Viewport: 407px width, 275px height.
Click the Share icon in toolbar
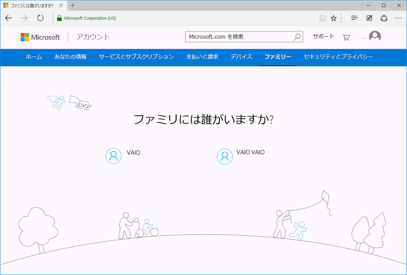coord(384,18)
